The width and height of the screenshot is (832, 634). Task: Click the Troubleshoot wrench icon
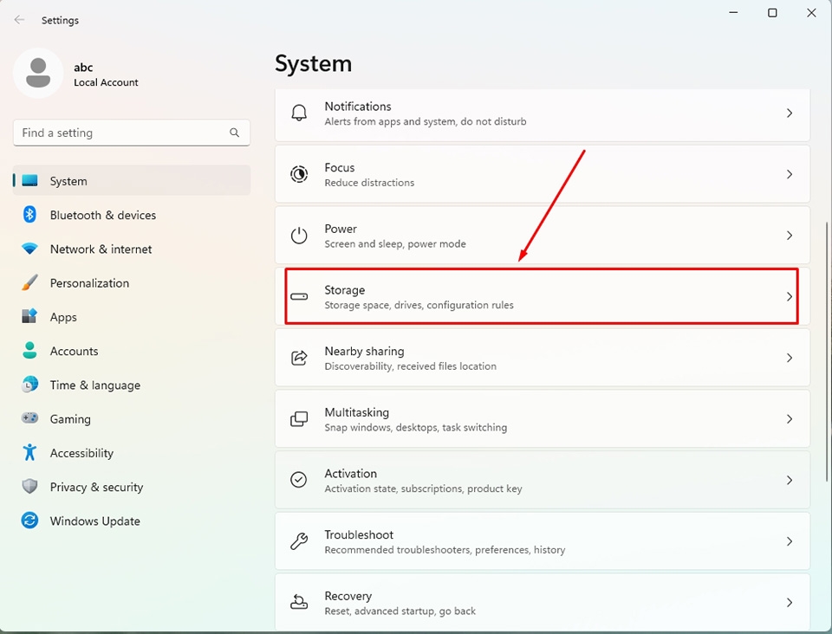(x=299, y=541)
